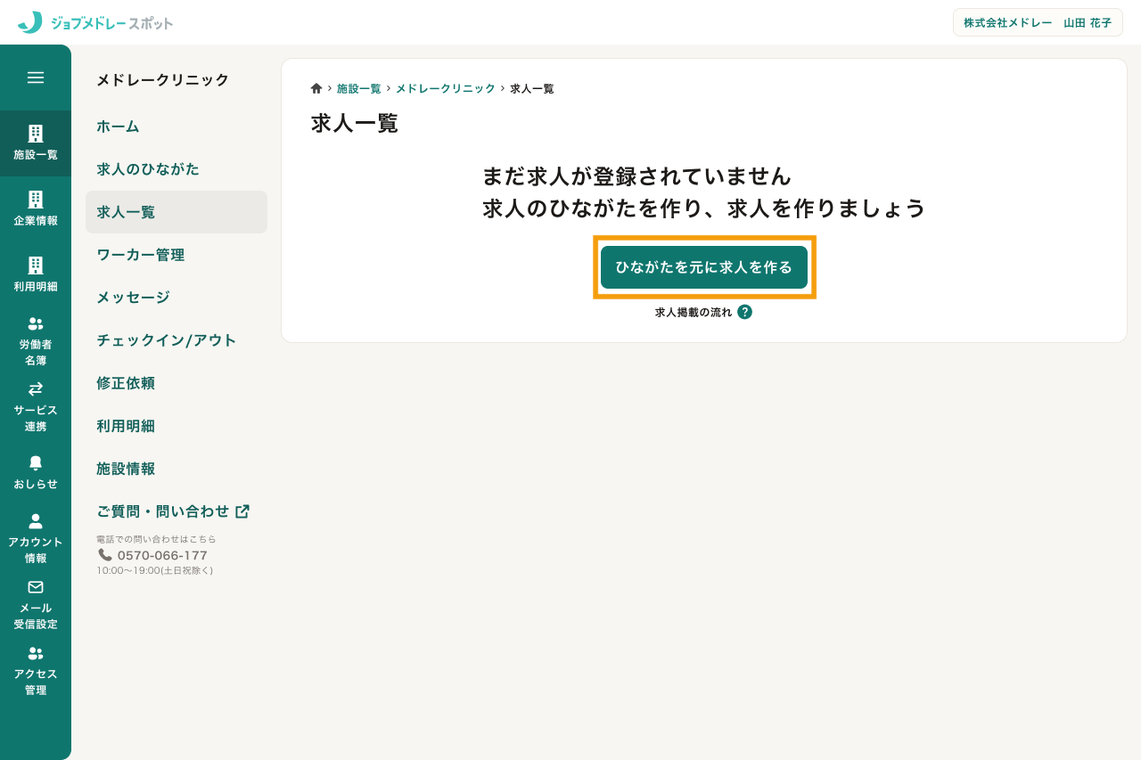1141x760 pixels.
Task: Open 修正依頼 in the facility menu
Action: point(176,383)
